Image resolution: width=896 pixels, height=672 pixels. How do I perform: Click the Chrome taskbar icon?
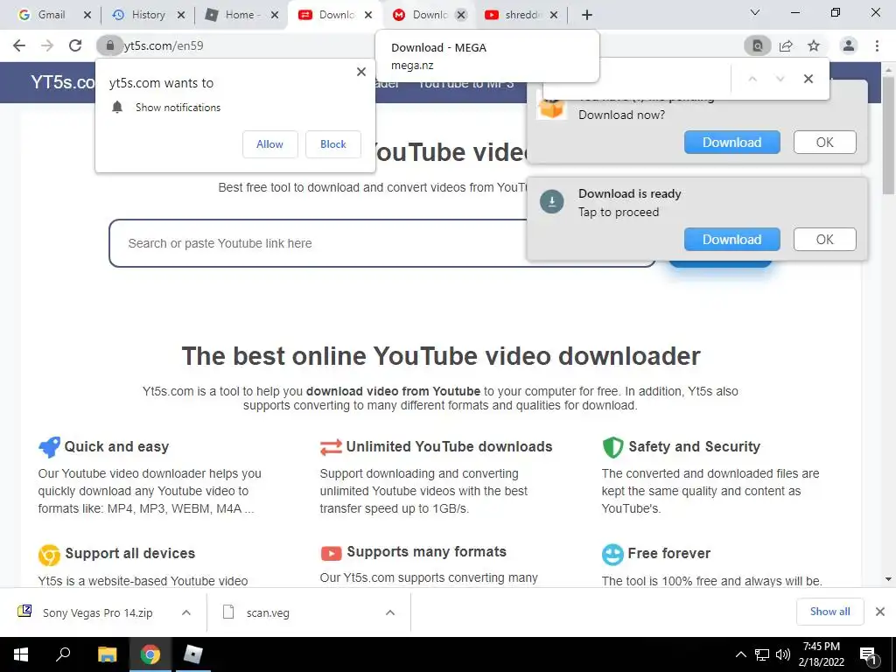(x=150, y=654)
